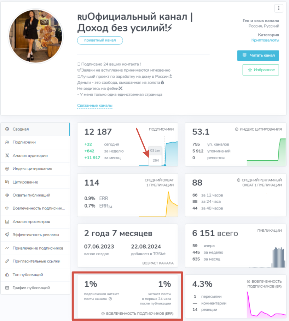The image size is (289, 321).
Task: Open Анализ просмотров section
Action: (x=35, y=221)
